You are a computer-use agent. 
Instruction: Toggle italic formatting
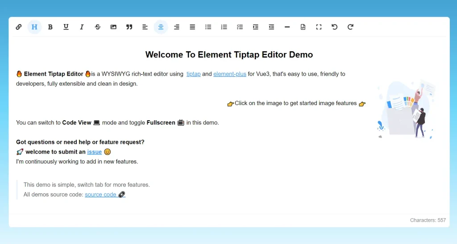click(82, 27)
